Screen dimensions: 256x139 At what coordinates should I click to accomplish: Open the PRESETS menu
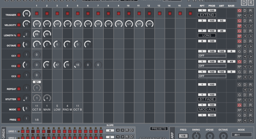159,129
